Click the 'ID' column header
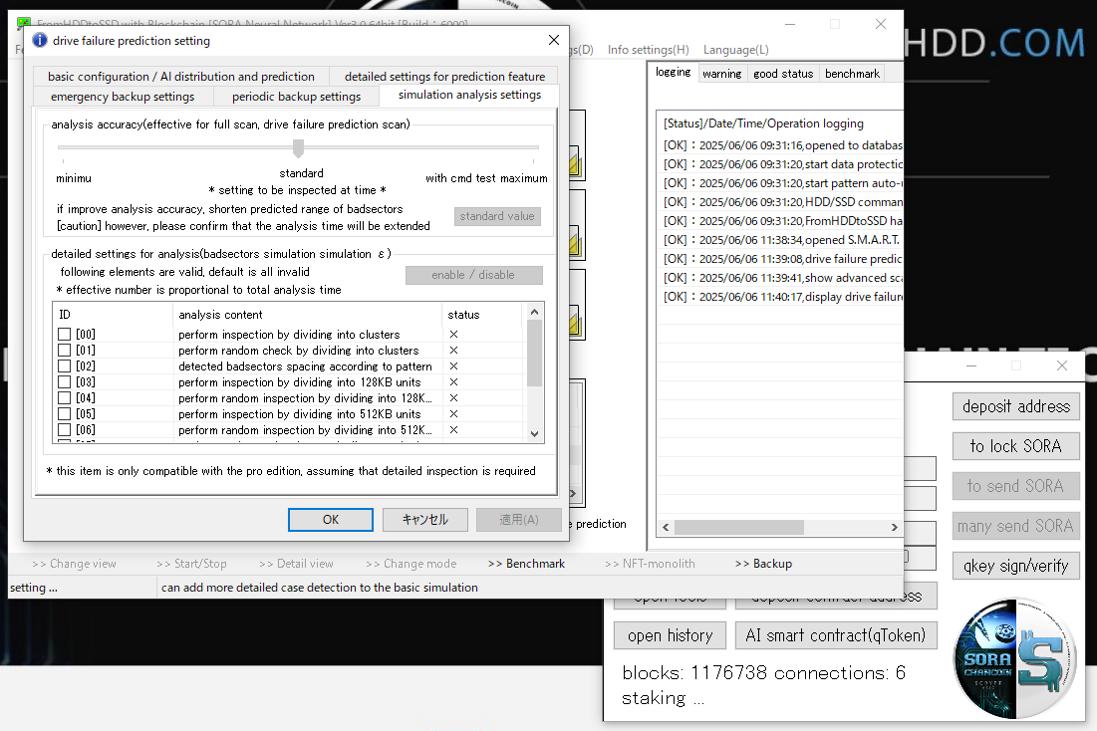1097x731 pixels. tap(113, 315)
